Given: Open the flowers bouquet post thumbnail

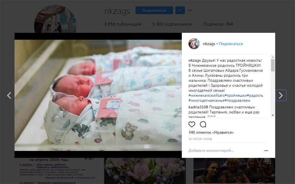Looking at the screenshot, I should click(x=145, y=171).
